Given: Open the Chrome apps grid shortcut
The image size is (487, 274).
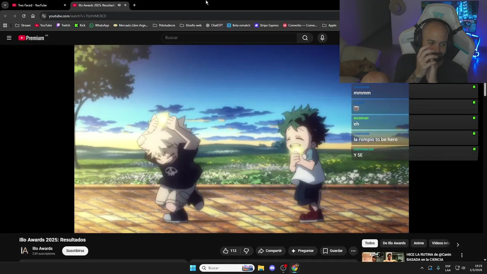Looking at the screenshot, I should 5,25.
